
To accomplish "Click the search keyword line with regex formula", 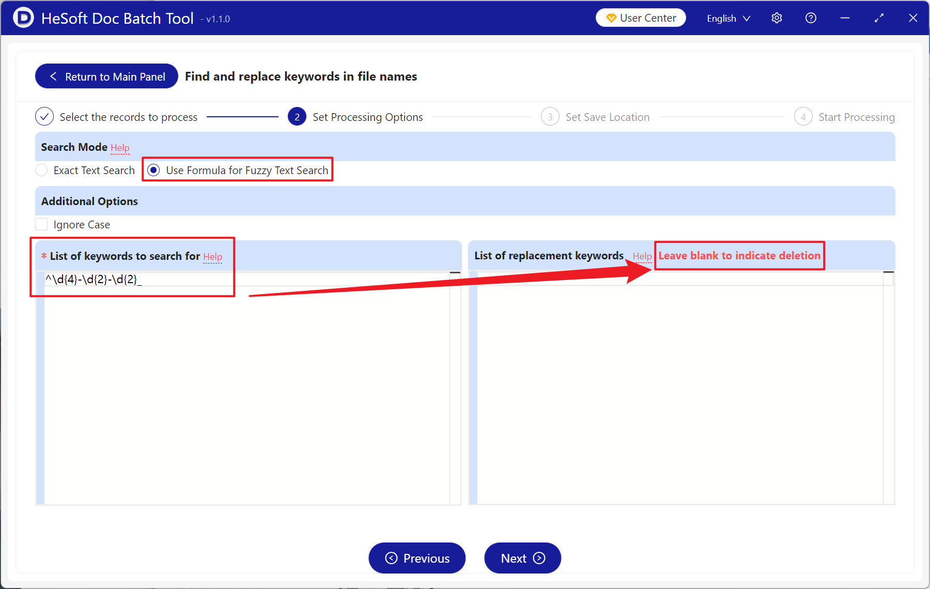I will (247, 280).
